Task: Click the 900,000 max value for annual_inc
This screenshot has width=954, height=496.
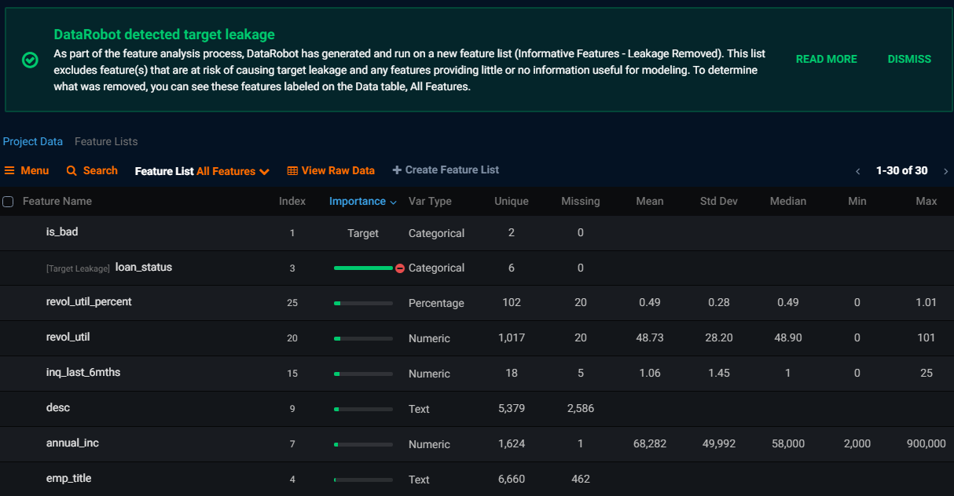Action: coord(926,444)
